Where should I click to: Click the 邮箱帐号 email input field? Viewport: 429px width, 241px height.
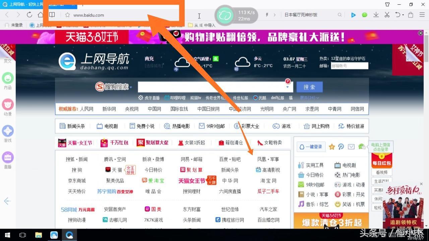tap(349, 66)
